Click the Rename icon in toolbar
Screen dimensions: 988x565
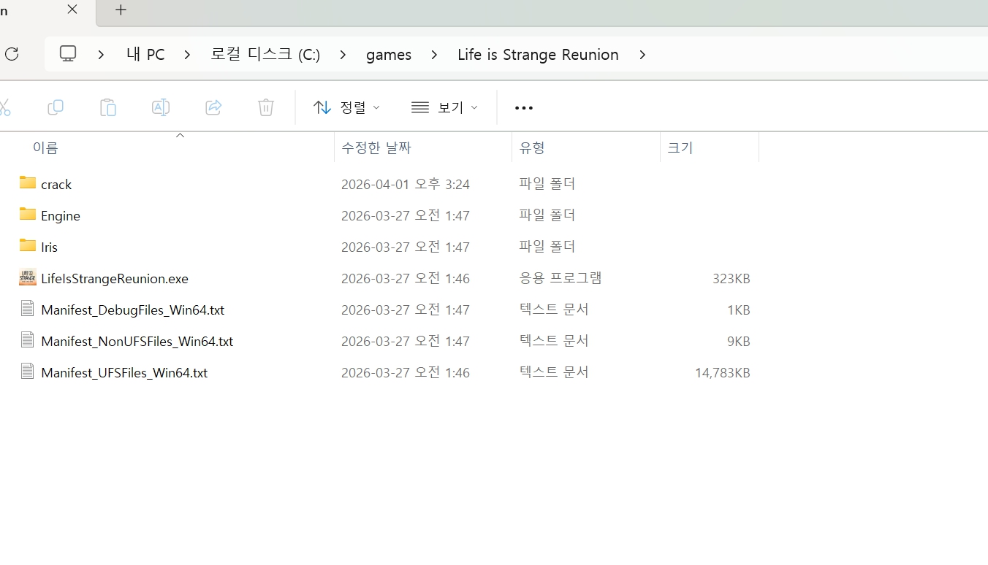point(161,108)
